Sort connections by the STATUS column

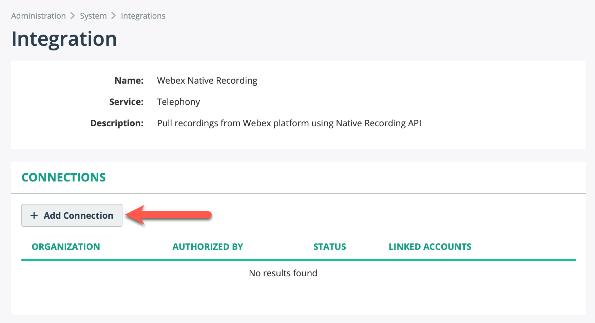point(329,247)
